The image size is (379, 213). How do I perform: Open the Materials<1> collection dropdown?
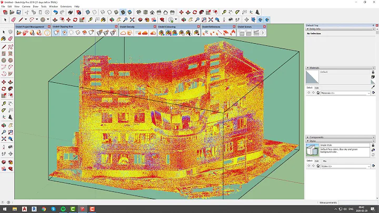pos(346,93)
